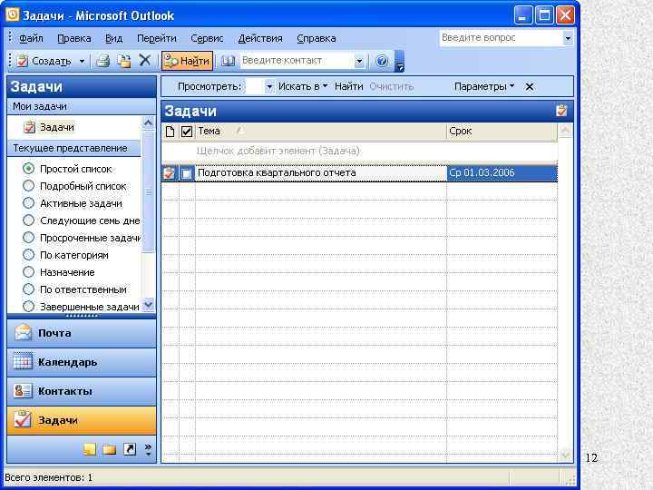The width and height of the screenshot is (653, 490).
Task: Select По ответственным view
Action: click(x=29, y=289)
